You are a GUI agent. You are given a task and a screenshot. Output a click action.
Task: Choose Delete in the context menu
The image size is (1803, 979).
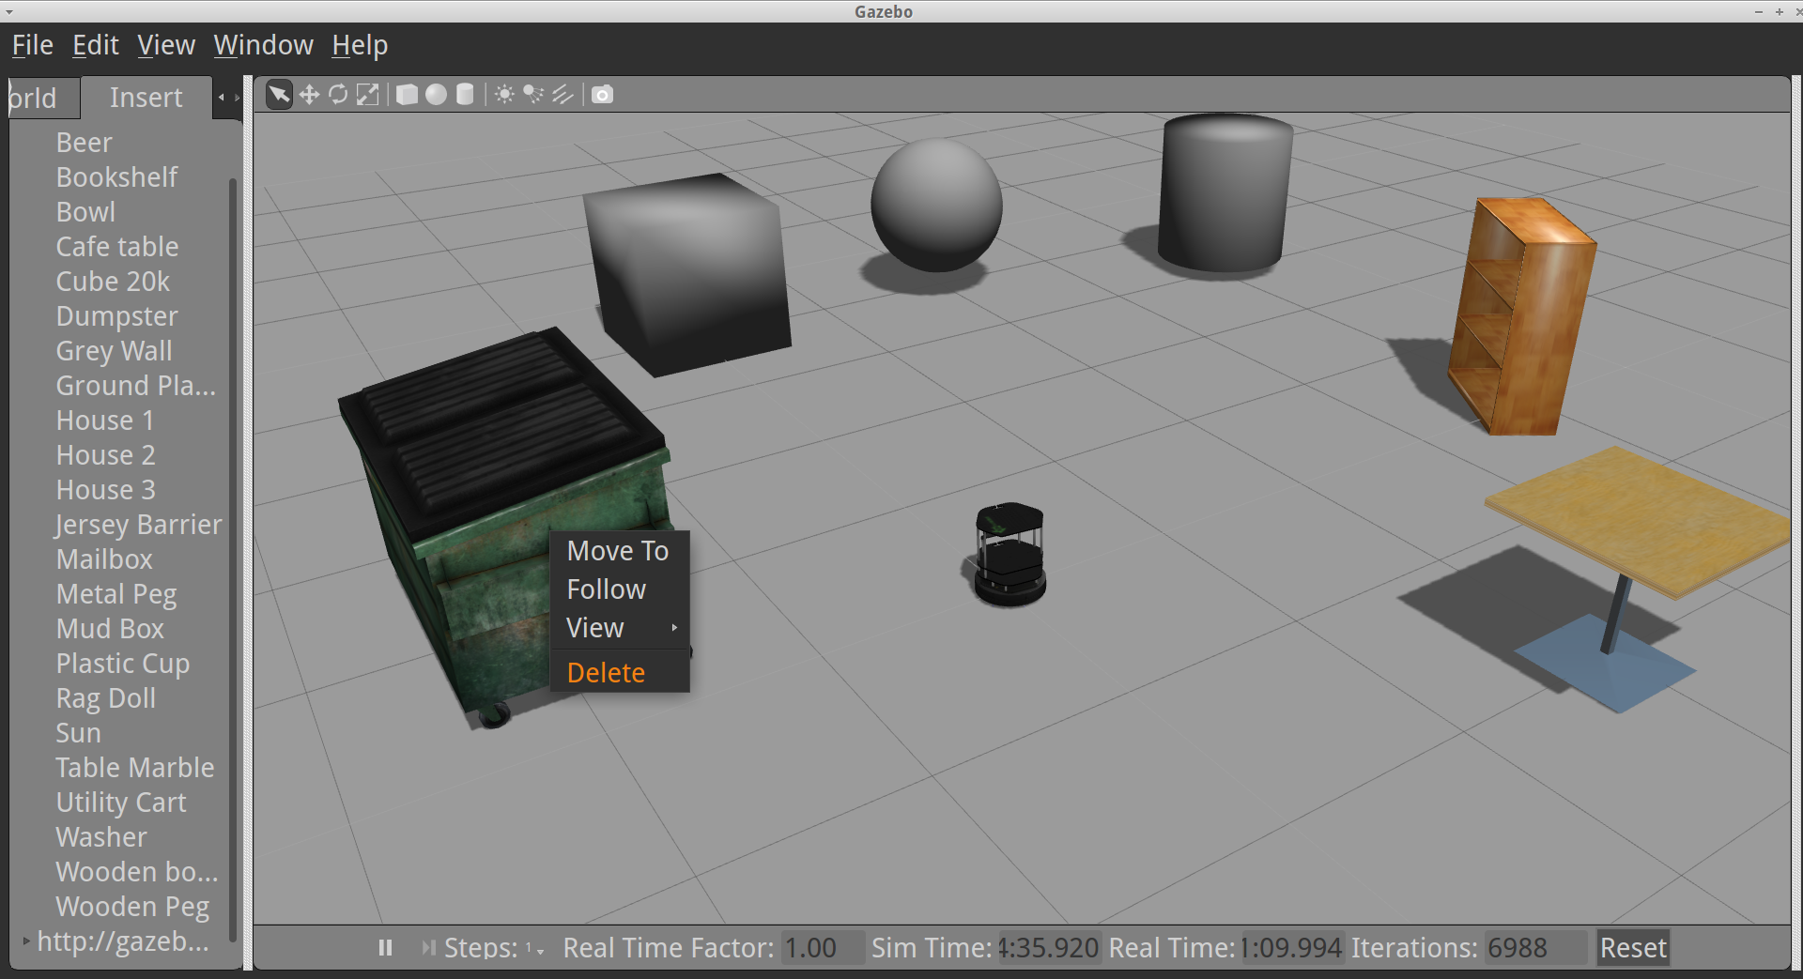[607, 673]
